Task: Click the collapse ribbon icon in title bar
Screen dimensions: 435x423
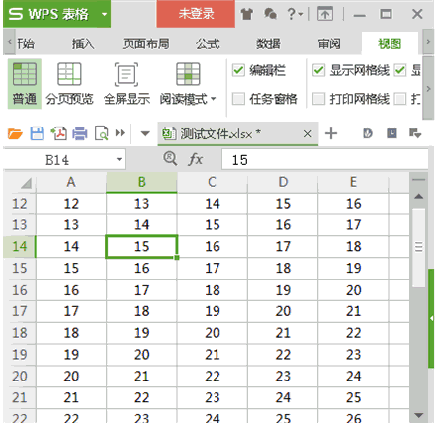Action: pos(325,14)
